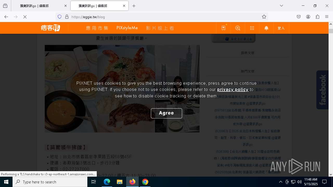Open Windows notification center icon

click(x=325, y=182)
